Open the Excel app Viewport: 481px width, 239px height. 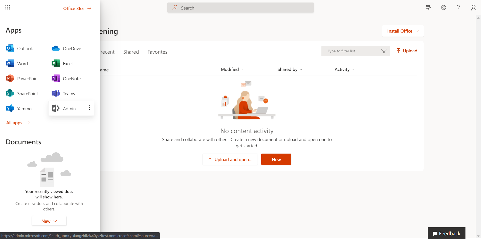[62, 63]
